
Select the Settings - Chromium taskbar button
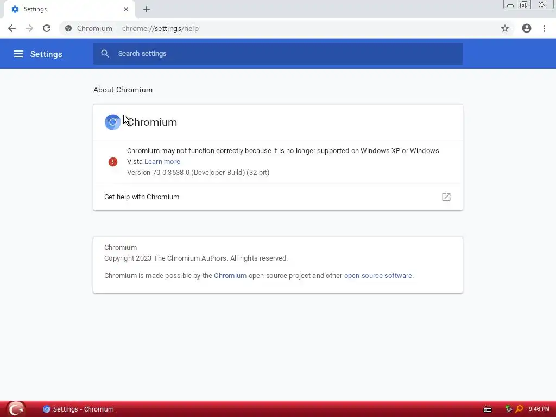pyautogui.click(x=78, y=409)
